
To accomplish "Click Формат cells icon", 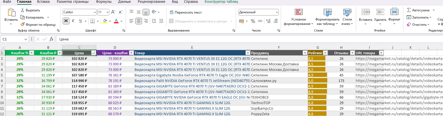I will pyautogui.click(x=394, y=12).
